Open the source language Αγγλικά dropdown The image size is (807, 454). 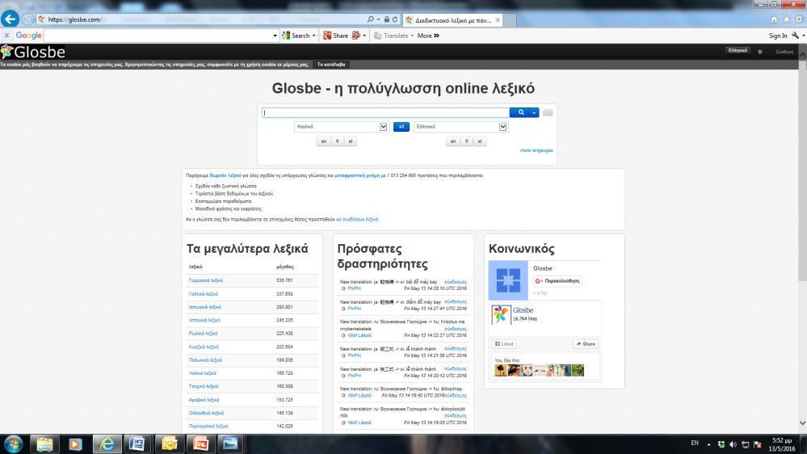[x=341, y=127]
